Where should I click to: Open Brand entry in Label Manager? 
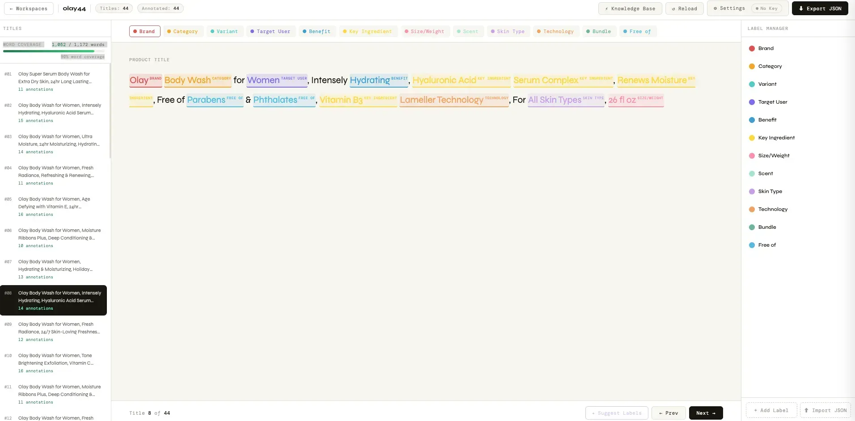click(798, 48)
